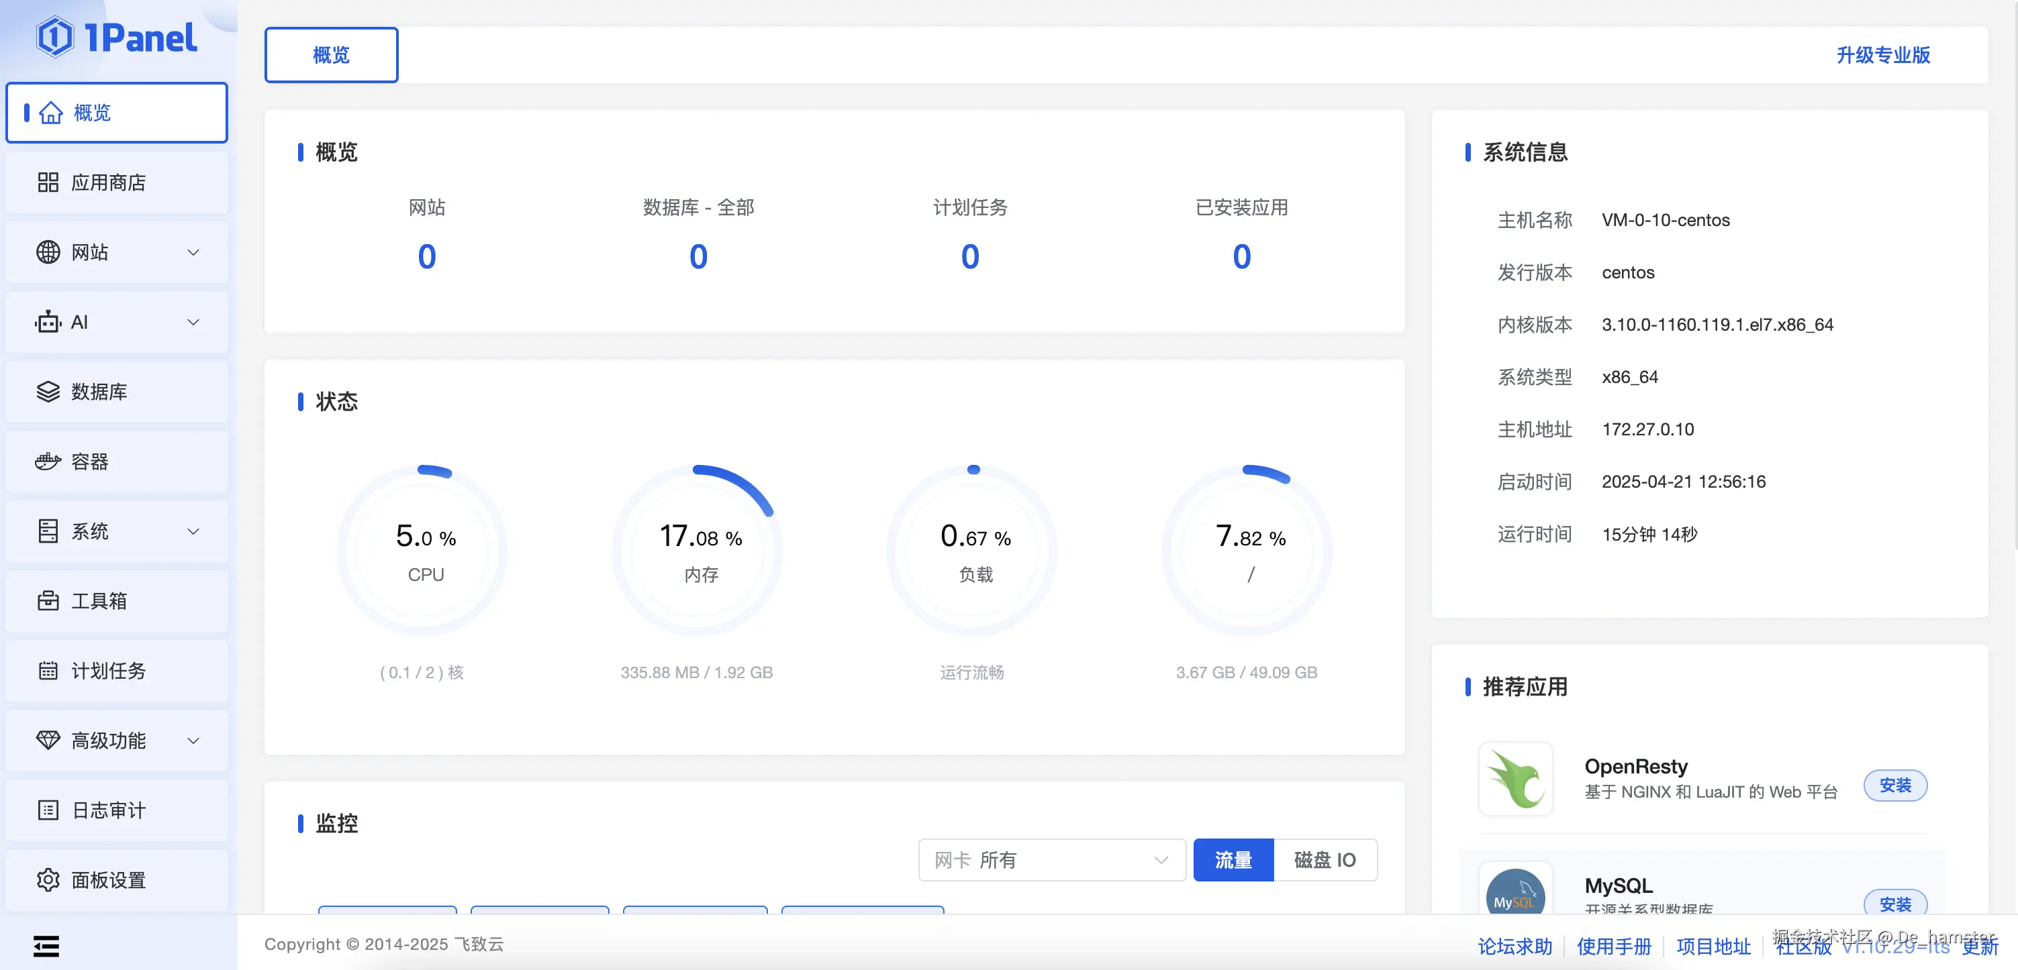Click the 升级专业版 upgrade link
The height and width of the screenshot is (970, 2018).
click(x=1883, y=55)
